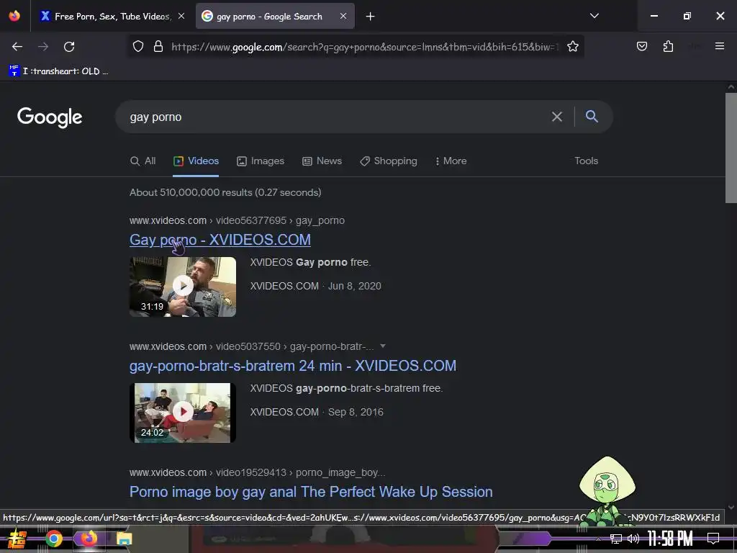Open the volume control in the tray
The image size is (737, 553).
[633, 539]
